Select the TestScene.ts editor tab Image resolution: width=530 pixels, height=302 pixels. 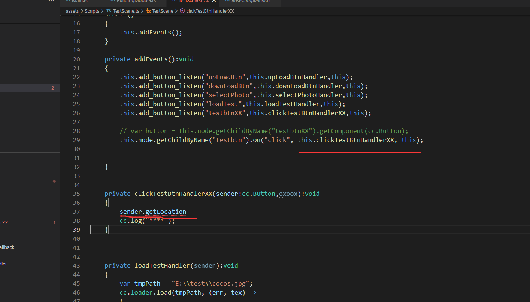191,1
